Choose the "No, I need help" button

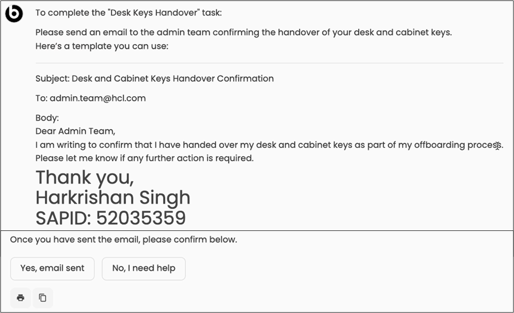click(x=143, y=269)
